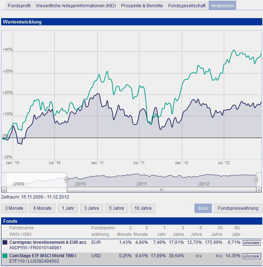Choose the 3 Jahre time range
The width and height of the screenshot is (263, 267).
coord(91,208)
